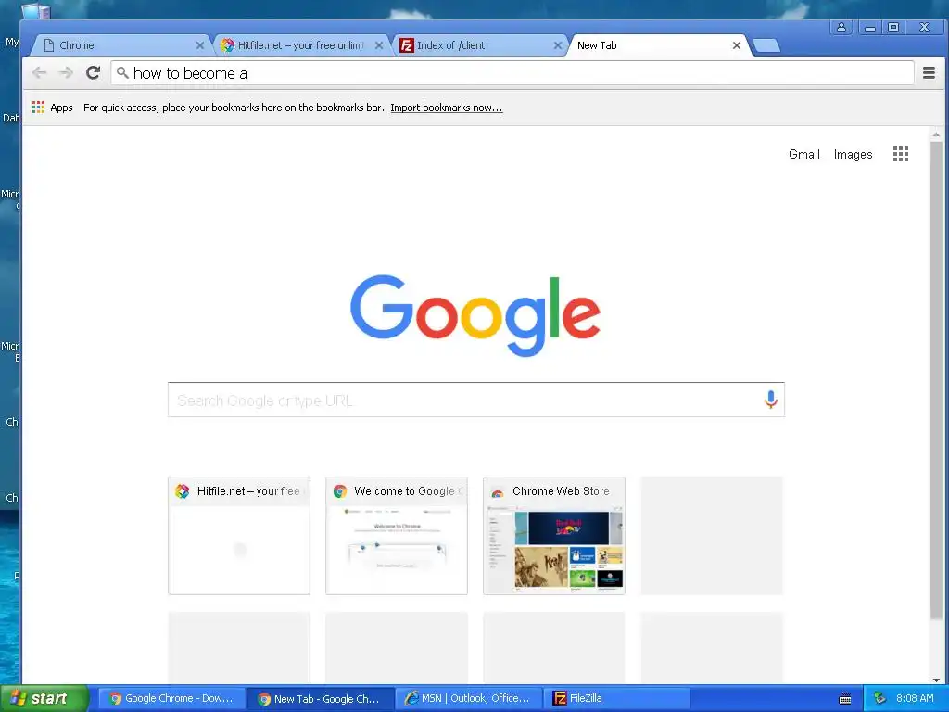Click Import bookmarks now link
This screenshot has height=712, width=949.
click(446, 108)
